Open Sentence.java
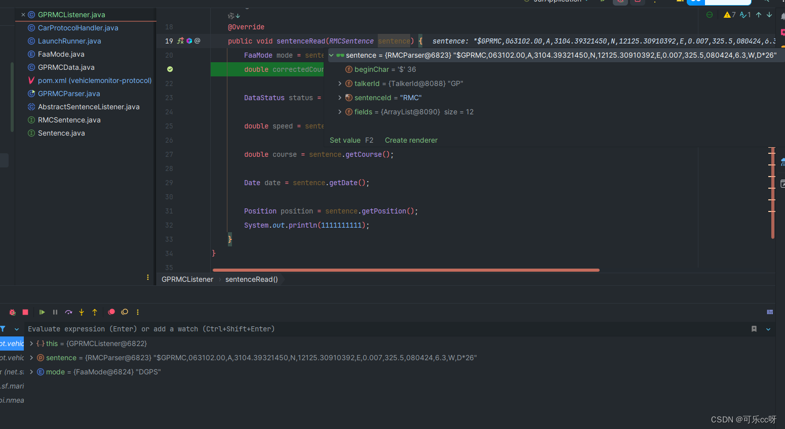Viewport: 785px width, 429px height. point(61,133)
